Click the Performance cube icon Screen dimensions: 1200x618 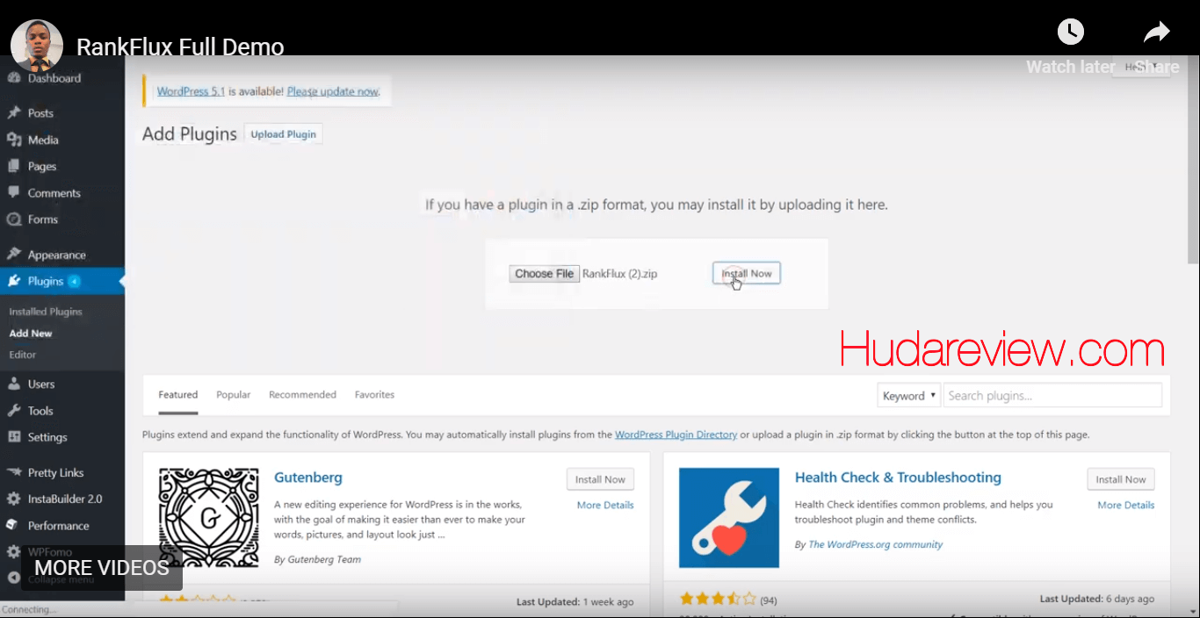tap(13, 525)
